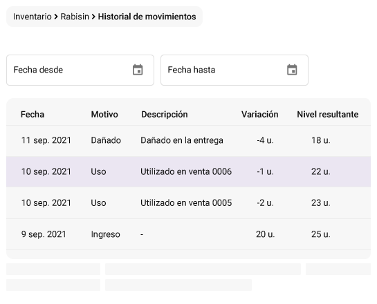Click the 25 u. resulting level
This screenshot has width=377, height=304.
tap(321, 234)
